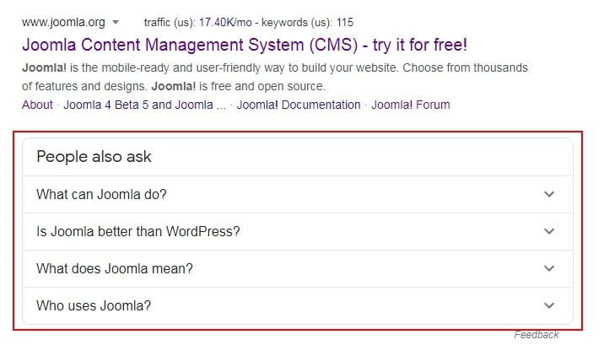Click the dropdown arrow next to www.joomla.org
This screenshot has height=356, width=604.
pyautogui.click(x=116, y=23)
